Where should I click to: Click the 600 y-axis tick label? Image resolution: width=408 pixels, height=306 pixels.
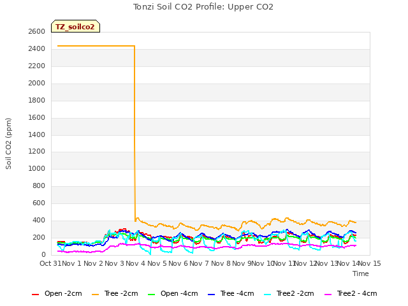[x=39, y=203]
